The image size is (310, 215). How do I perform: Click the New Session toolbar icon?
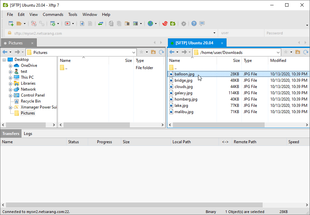(11, 23)
